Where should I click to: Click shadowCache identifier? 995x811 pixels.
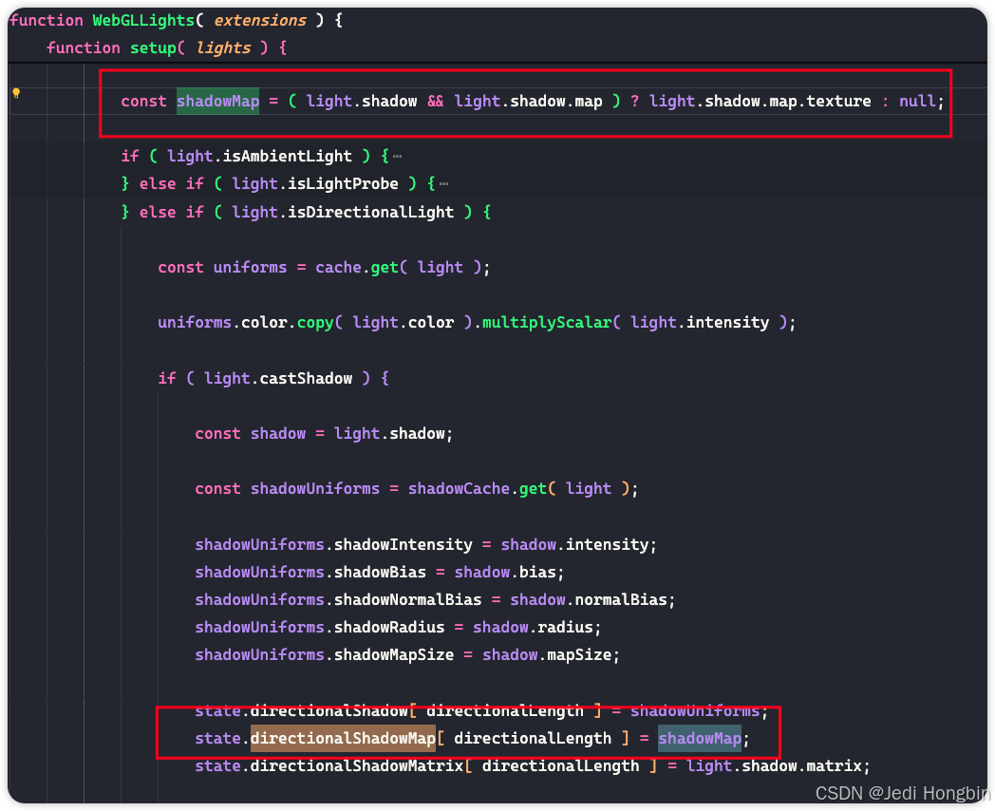tap(459, 489)
